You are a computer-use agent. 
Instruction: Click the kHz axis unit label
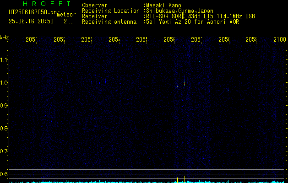tap(5, 38)
